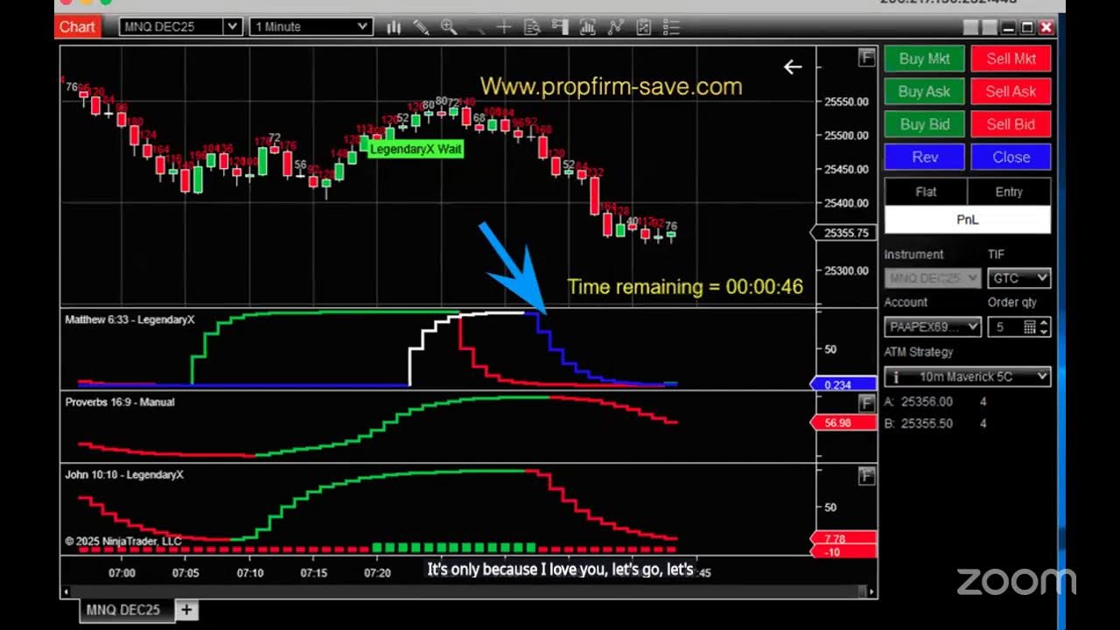Click the red Chart menu label
Viewport: 1120px width, 630px height.
(77, 27)
